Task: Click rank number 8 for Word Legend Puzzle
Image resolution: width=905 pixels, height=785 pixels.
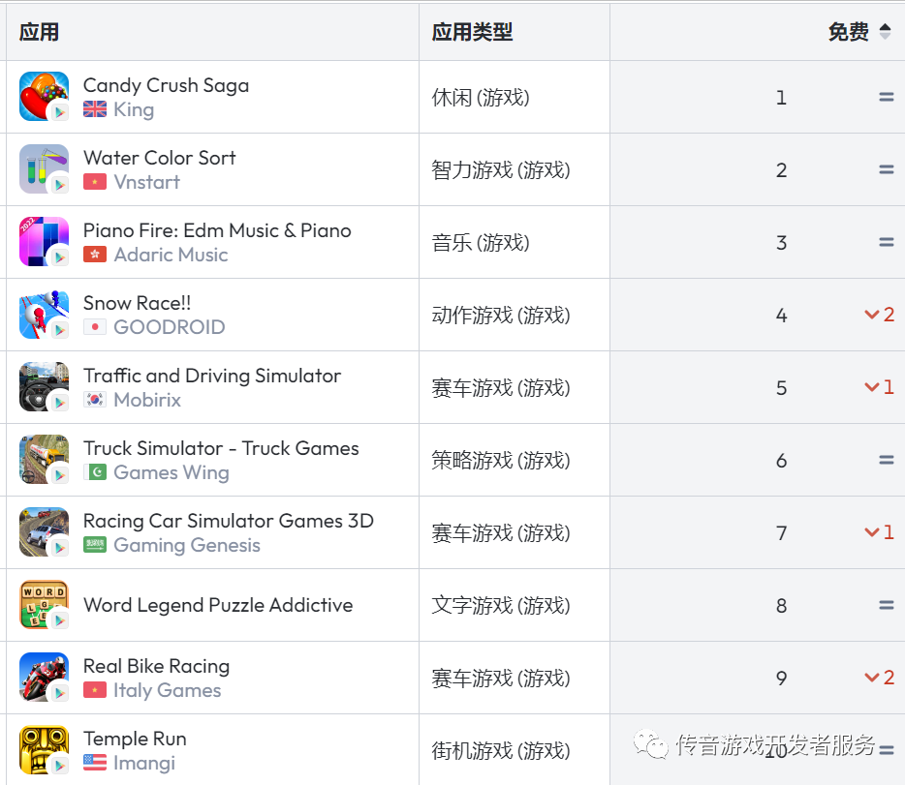Action: coord(781,606)
